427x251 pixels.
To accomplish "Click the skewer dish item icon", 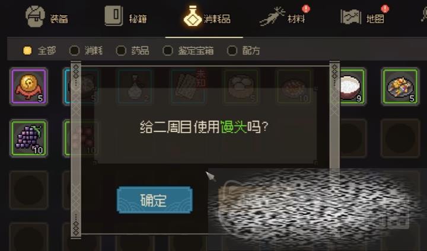I will coord(400,86).
